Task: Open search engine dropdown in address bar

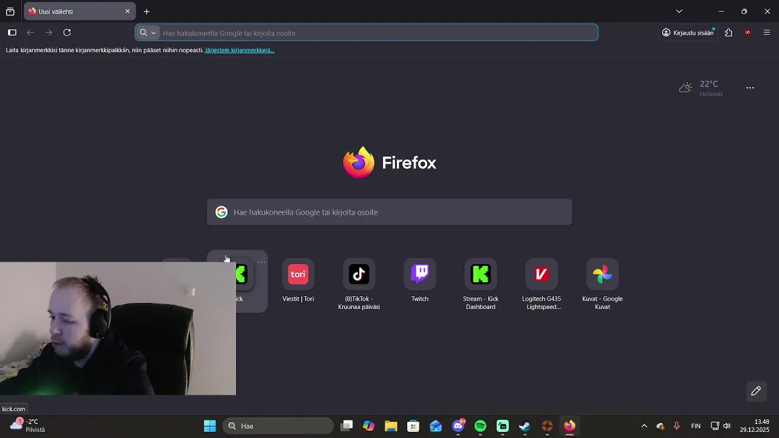Action: point(148,33)
